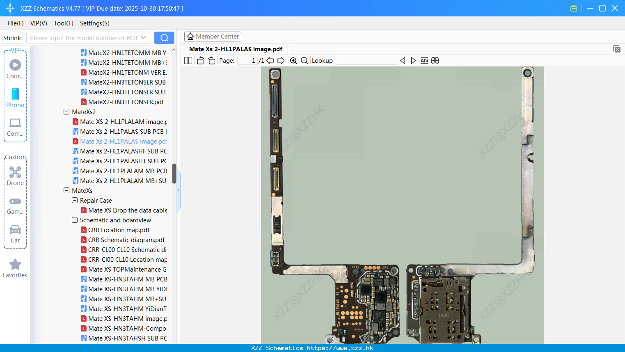Open the Settings(S) menu
The height and width of the screenshot is (352, 625).
pos(95,23)
